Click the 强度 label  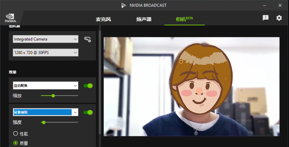click(x=17, y=122)
